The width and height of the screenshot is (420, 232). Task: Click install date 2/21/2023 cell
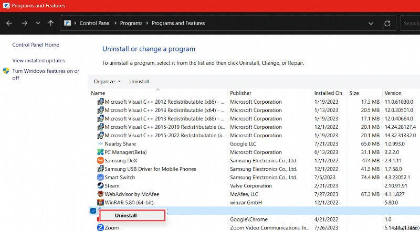326,186
